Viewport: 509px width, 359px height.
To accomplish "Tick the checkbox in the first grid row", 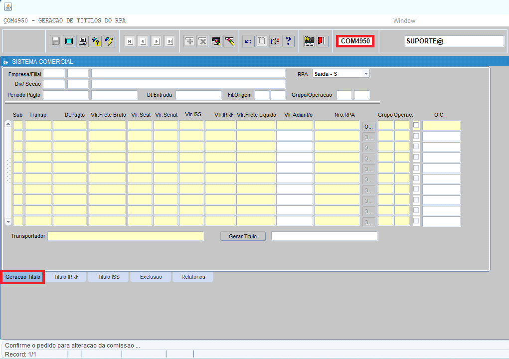I will [416, 125].
